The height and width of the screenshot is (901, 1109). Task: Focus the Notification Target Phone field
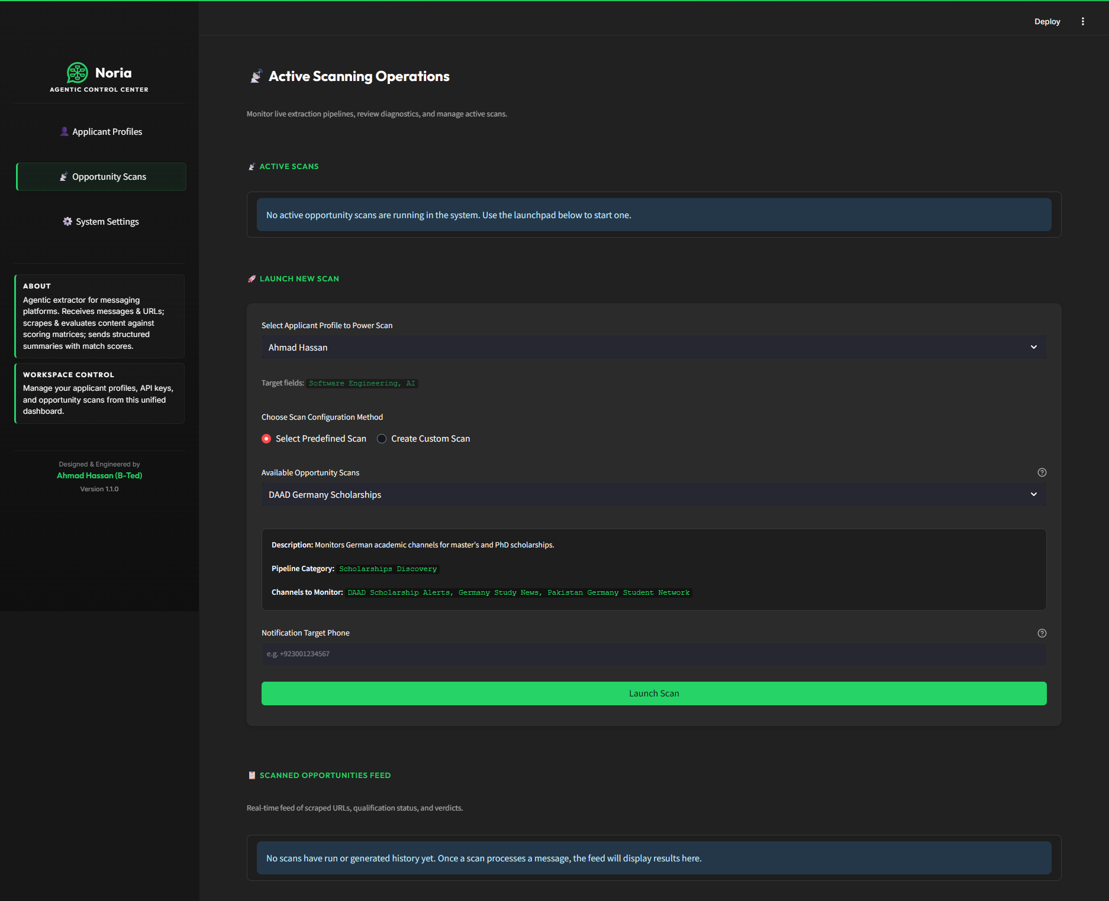click(x=654, y=654)
